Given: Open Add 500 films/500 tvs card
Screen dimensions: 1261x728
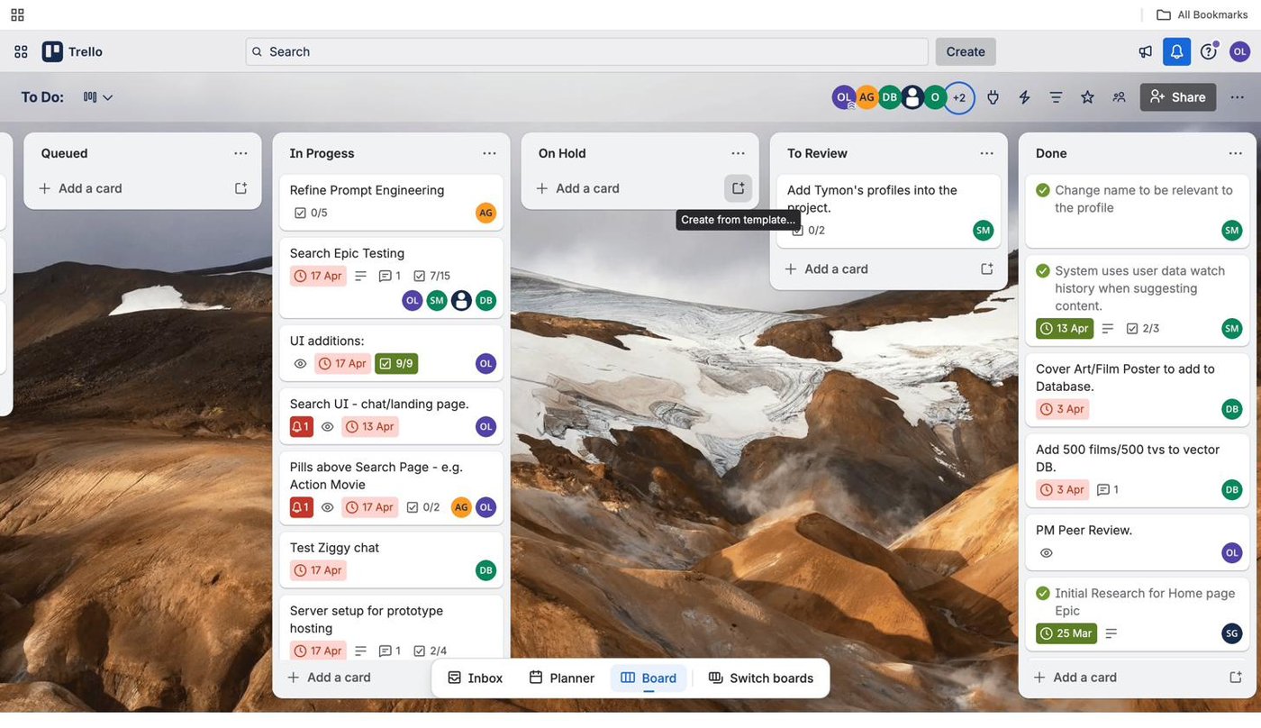Looking at the screenshot, I should click(1137, 470).
